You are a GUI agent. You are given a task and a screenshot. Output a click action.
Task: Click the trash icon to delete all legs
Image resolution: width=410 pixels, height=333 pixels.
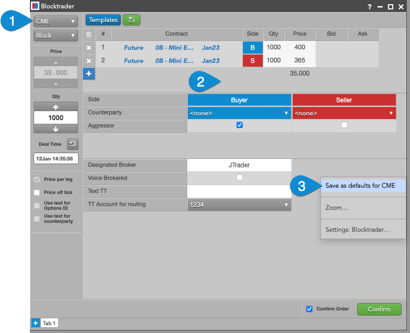pyautogui.click(x=89, y=34)
